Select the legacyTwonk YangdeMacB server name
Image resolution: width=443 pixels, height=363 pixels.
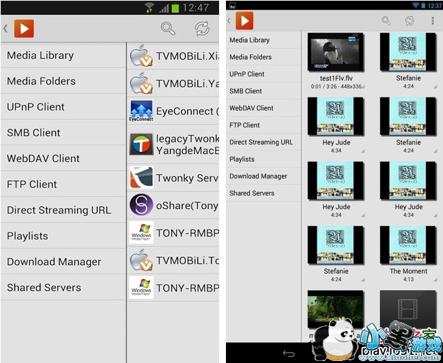click(188, 144)
